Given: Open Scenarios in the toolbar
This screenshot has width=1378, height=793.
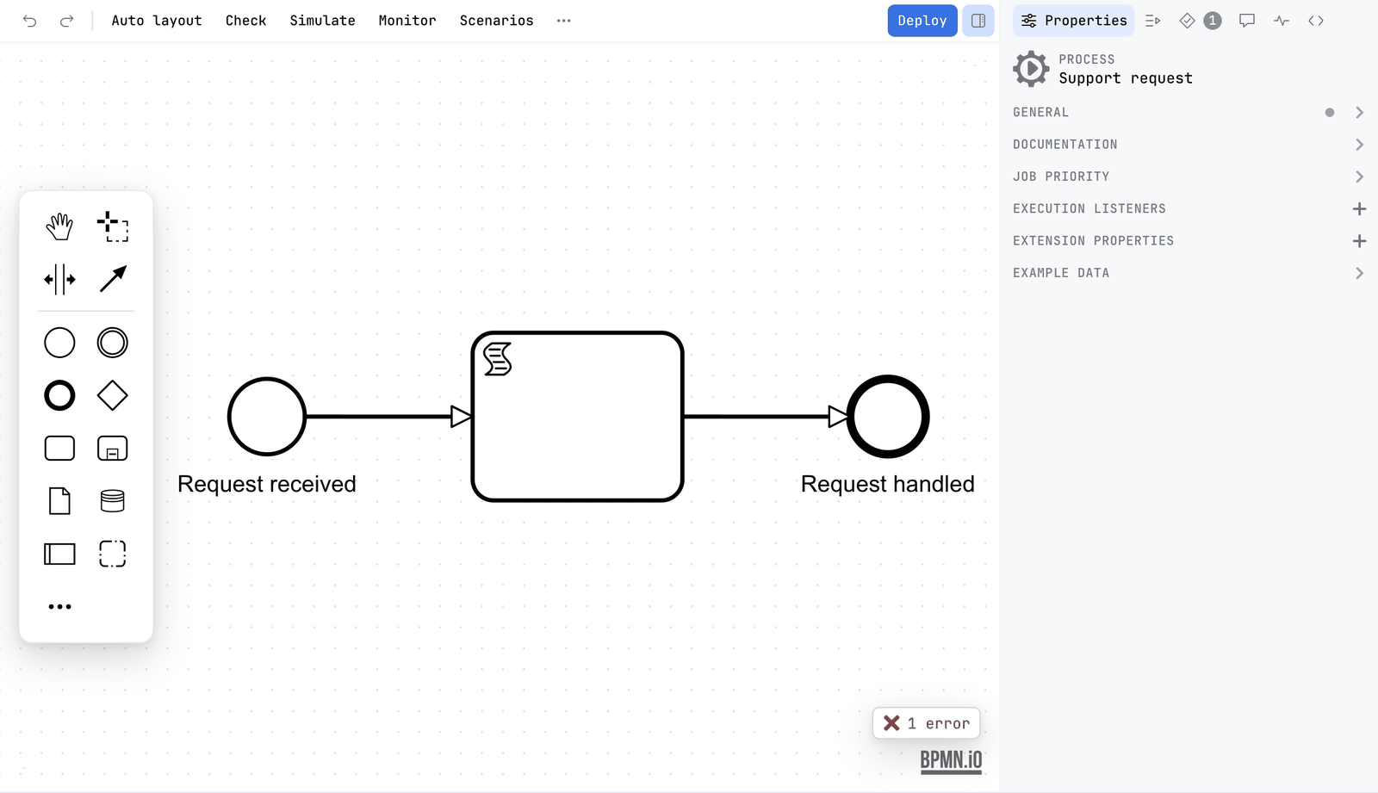Looking at the screenshot, I should [496, 21].
